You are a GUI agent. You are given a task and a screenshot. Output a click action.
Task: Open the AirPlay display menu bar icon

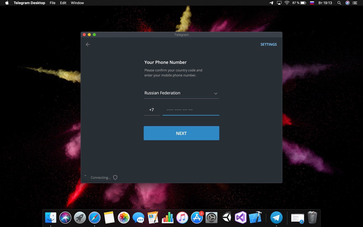[279, 3]
